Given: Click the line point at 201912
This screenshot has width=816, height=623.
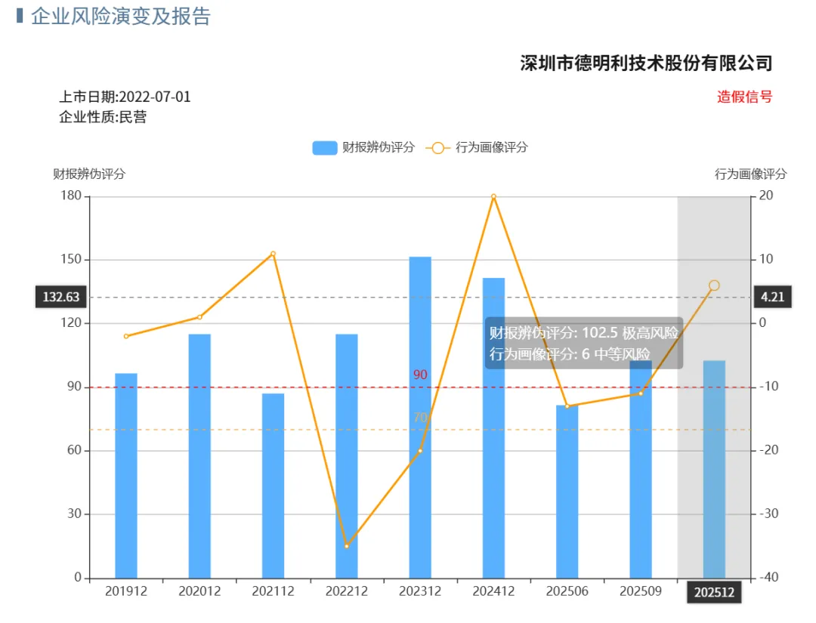Looking at the screenshot, I should [126, 337].
